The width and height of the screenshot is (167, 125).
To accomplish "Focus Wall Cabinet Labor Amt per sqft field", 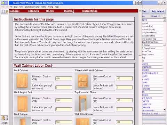I will pyautogui.click(x=64, y=87).
